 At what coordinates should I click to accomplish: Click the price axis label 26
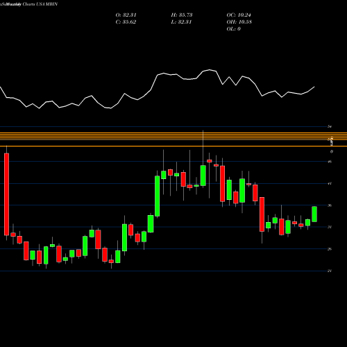(x=330, y=249)
